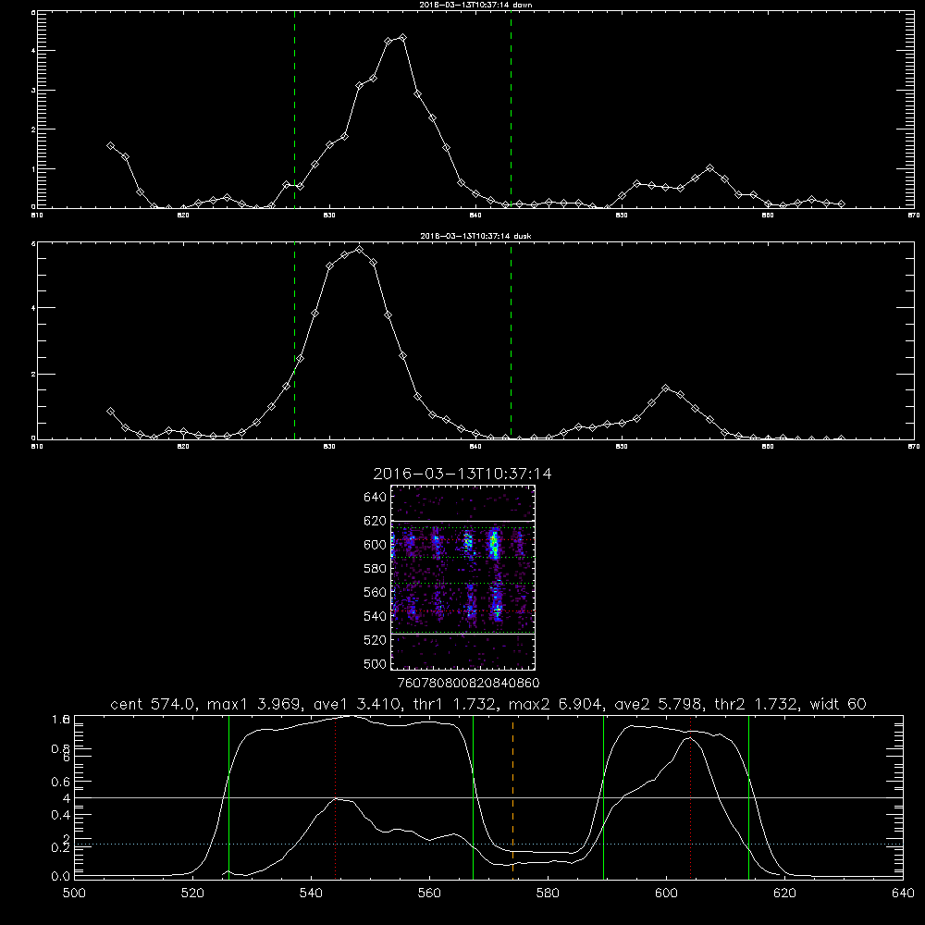
Task: Click the red dotted peak line at 604
Action: click(690, 796)
